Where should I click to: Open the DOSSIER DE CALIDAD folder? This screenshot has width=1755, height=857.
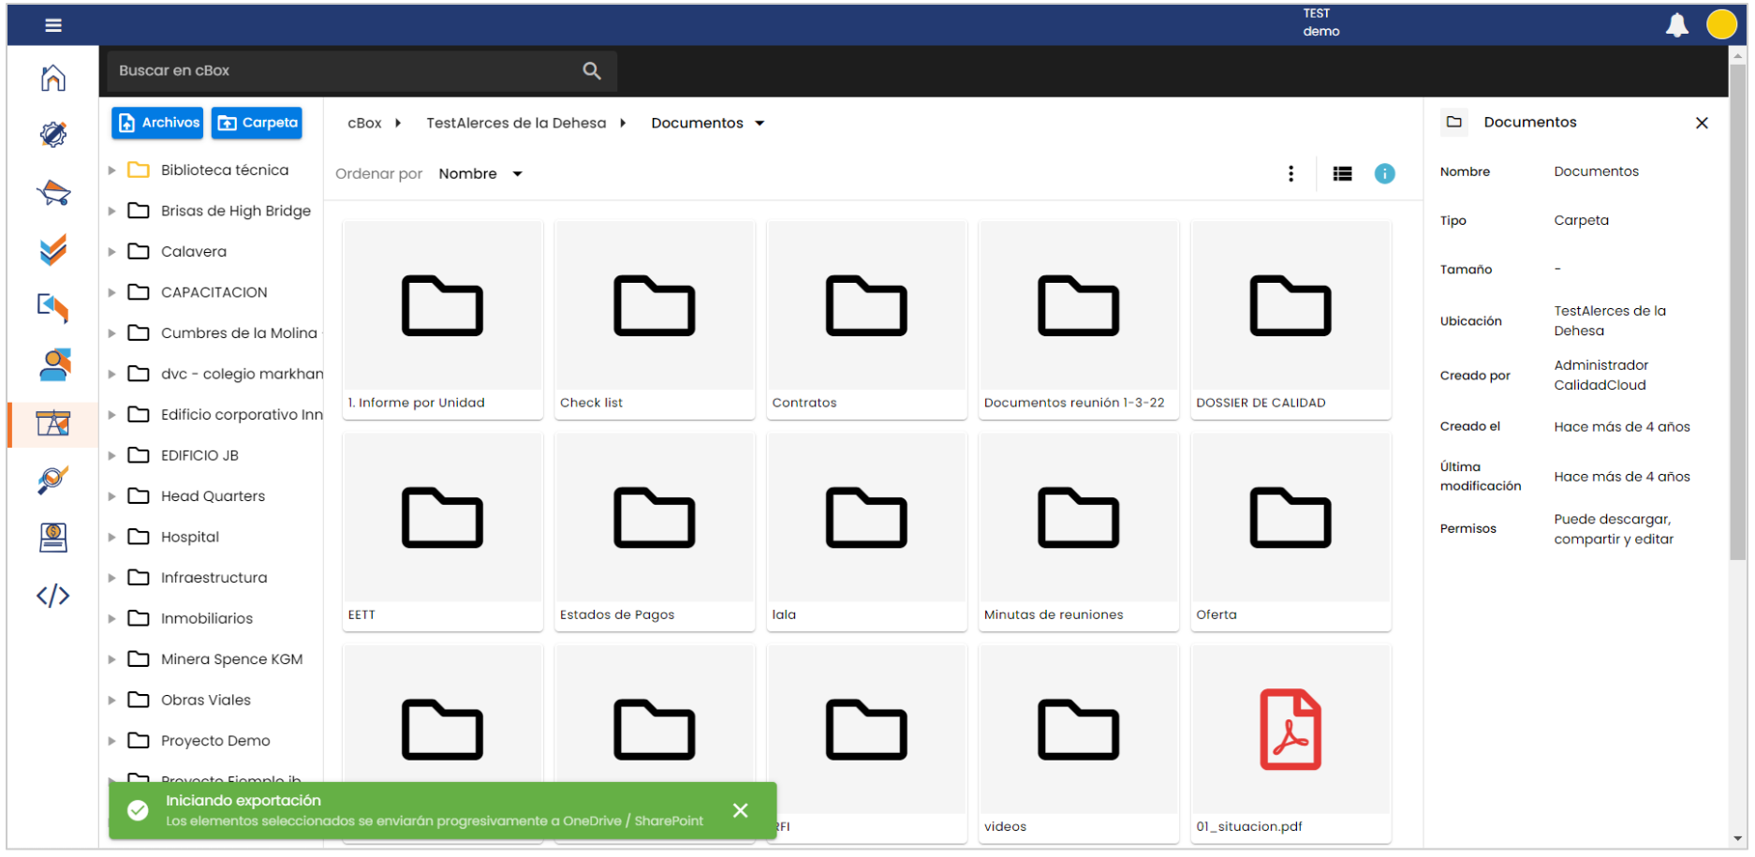point(1290,319)
